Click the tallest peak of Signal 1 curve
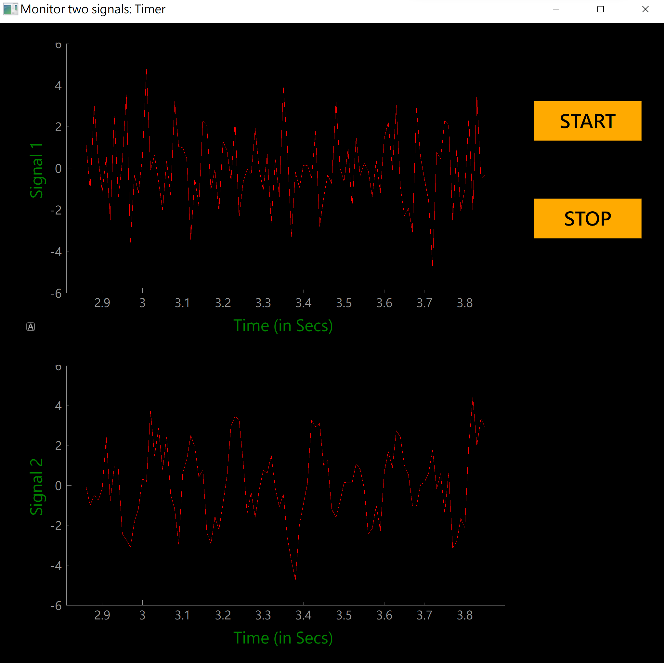664x663 pixels. pos(146,70)
